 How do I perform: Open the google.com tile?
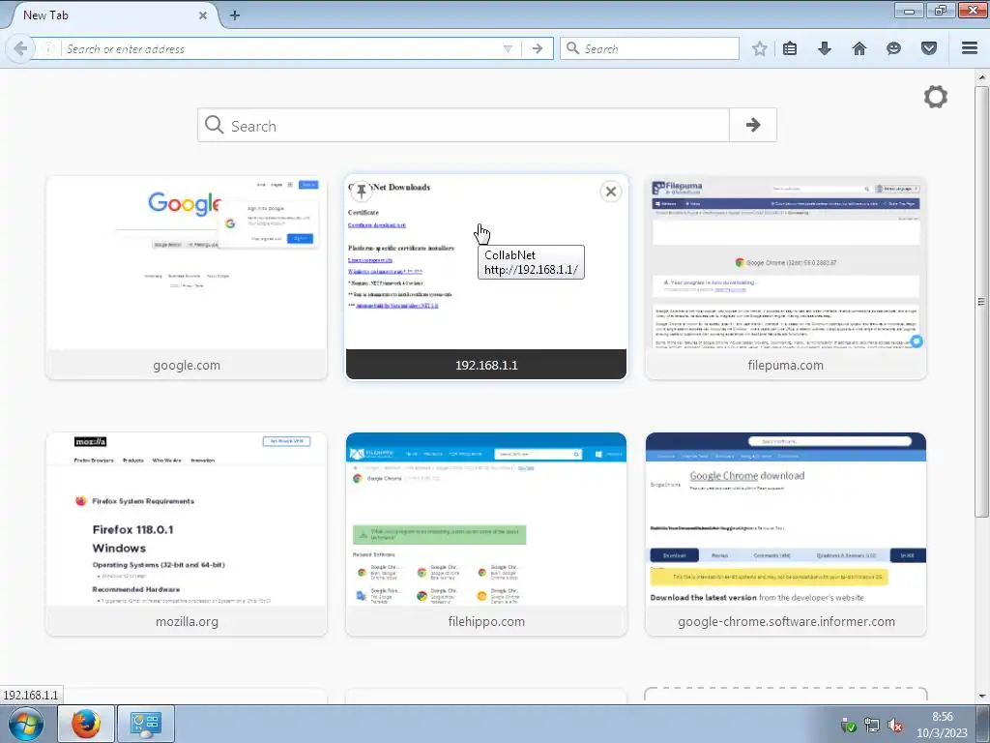[x=187, y=278]
